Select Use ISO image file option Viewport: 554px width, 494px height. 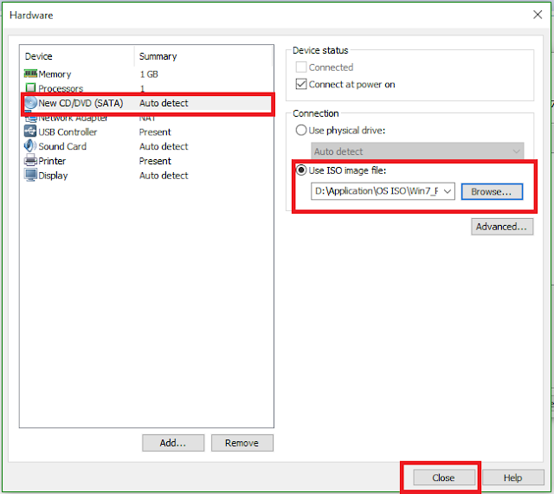301,170
